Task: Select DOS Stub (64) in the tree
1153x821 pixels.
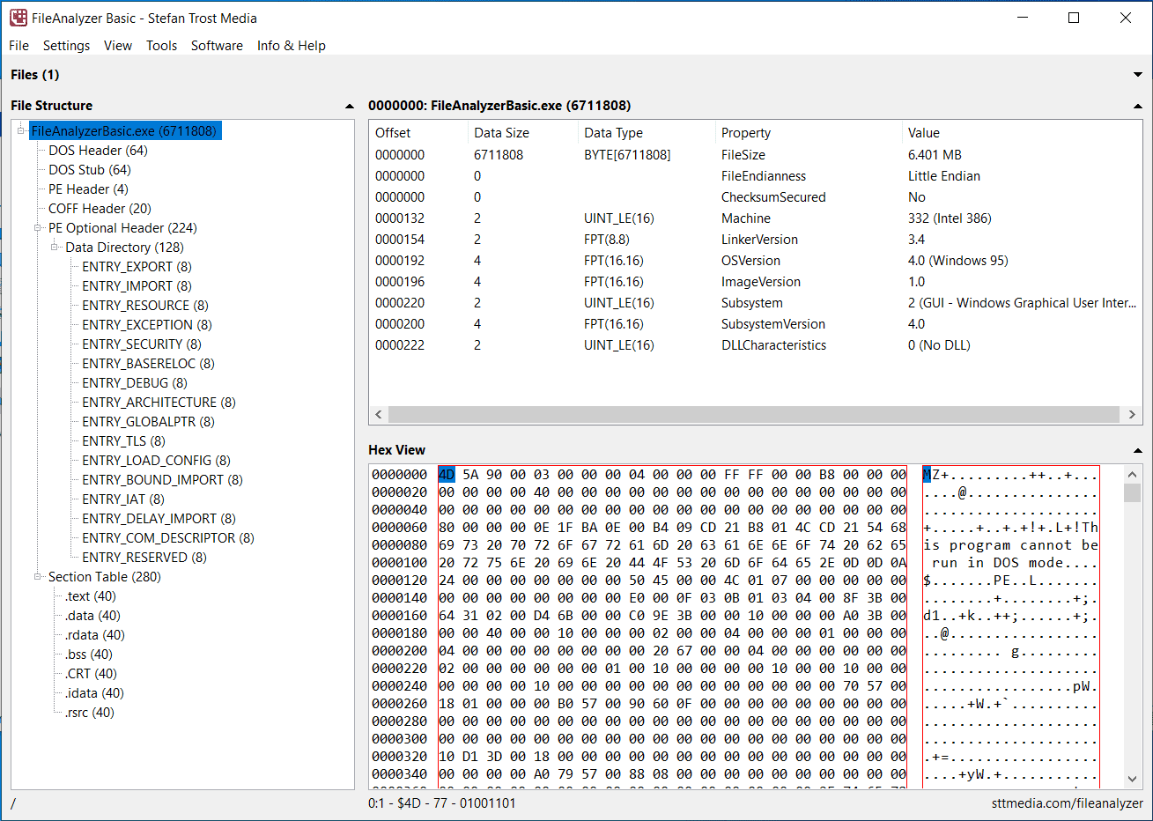Action: pos(90,170)
